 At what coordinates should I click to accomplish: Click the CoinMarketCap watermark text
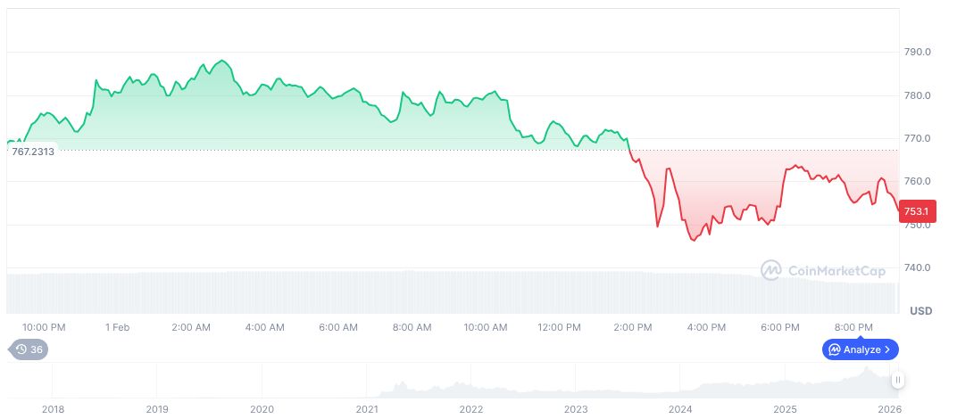pyautogui.click(x=836, y=269)
